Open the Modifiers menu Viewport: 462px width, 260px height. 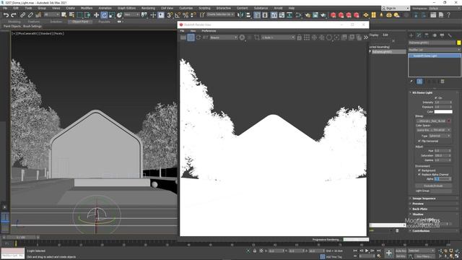pyautogui.click(x=87, y=8)
